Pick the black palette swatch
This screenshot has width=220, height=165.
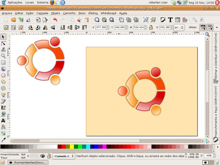click(x=2, y=147)
